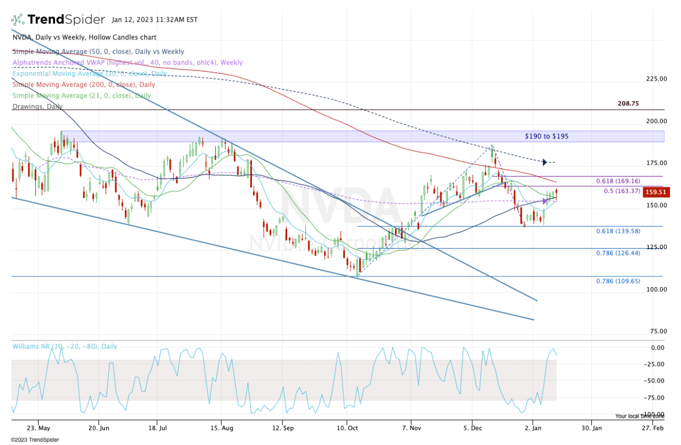Image resolution: width=681 pixels, height=445 pixels.
Task: Click the '10. Oct' date axis label
Action: point(346,430)
